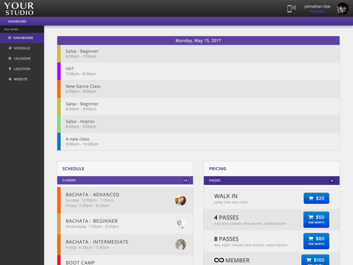Click the Website globe icon in sidebar
353x265 pixels.
(10, 79)
